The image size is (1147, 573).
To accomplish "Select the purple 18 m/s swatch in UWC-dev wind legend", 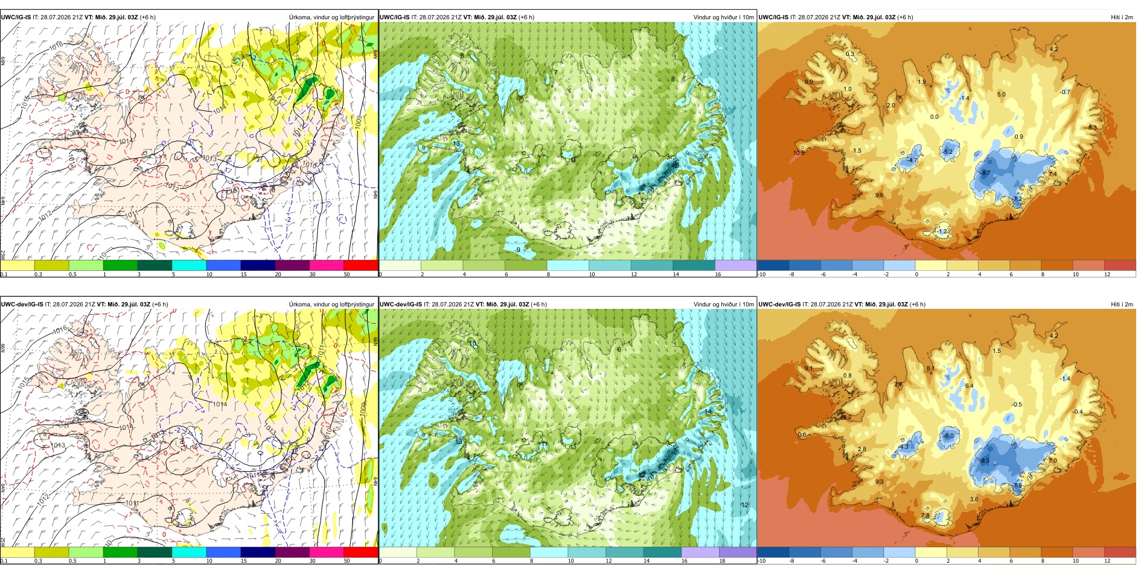I will [x=738, y=552].
